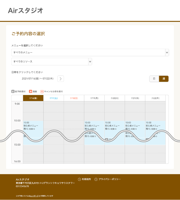Screen dimensions: 180x200
Task: Click the 待 icon in the キャンセル待ち受付 legend
Action: 42,91
